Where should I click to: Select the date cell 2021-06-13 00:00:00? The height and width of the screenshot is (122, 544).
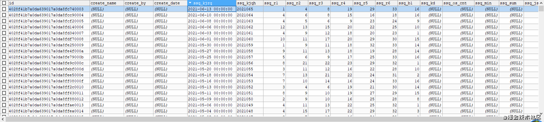[x=212, y=9]
